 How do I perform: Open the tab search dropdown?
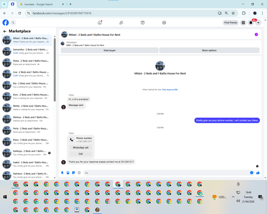click(x=4, y=4)
